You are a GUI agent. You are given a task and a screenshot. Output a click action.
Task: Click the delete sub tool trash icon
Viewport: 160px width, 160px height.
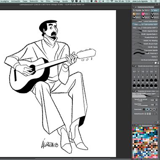[158, 63]
